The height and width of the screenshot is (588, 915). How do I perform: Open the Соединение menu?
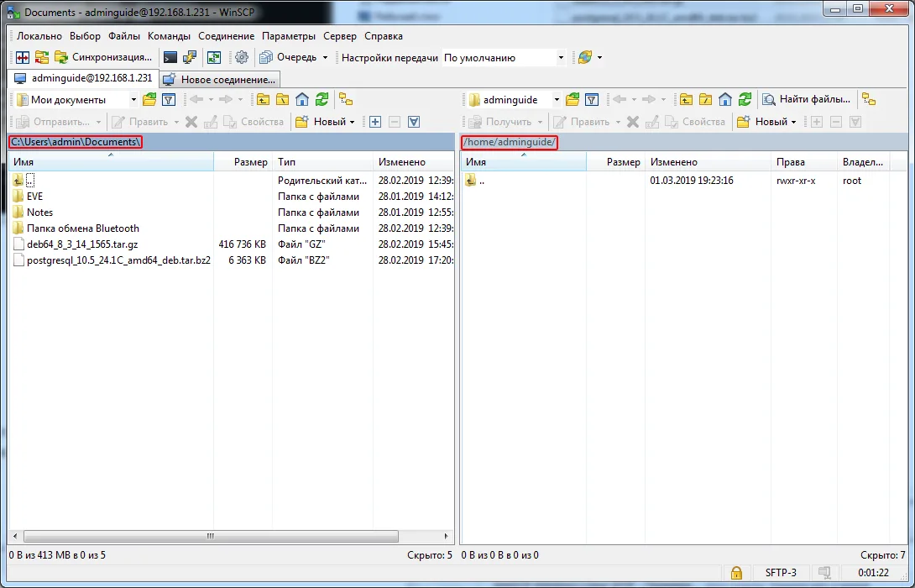[227, 36]
